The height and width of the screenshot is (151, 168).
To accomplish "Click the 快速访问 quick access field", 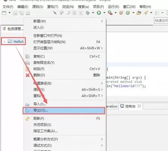I will click(161, 21).
